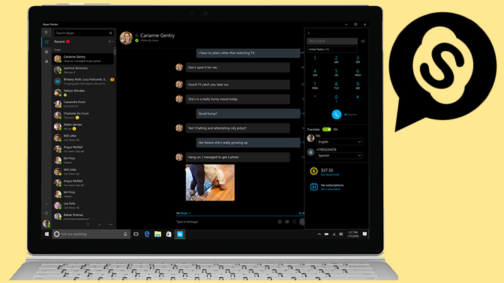Open the Adam Jarman conversation
504x283 pixels.
(x=83, y=126)
